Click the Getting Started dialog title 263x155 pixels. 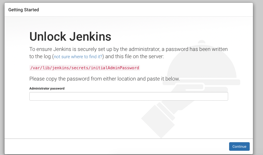24,10
